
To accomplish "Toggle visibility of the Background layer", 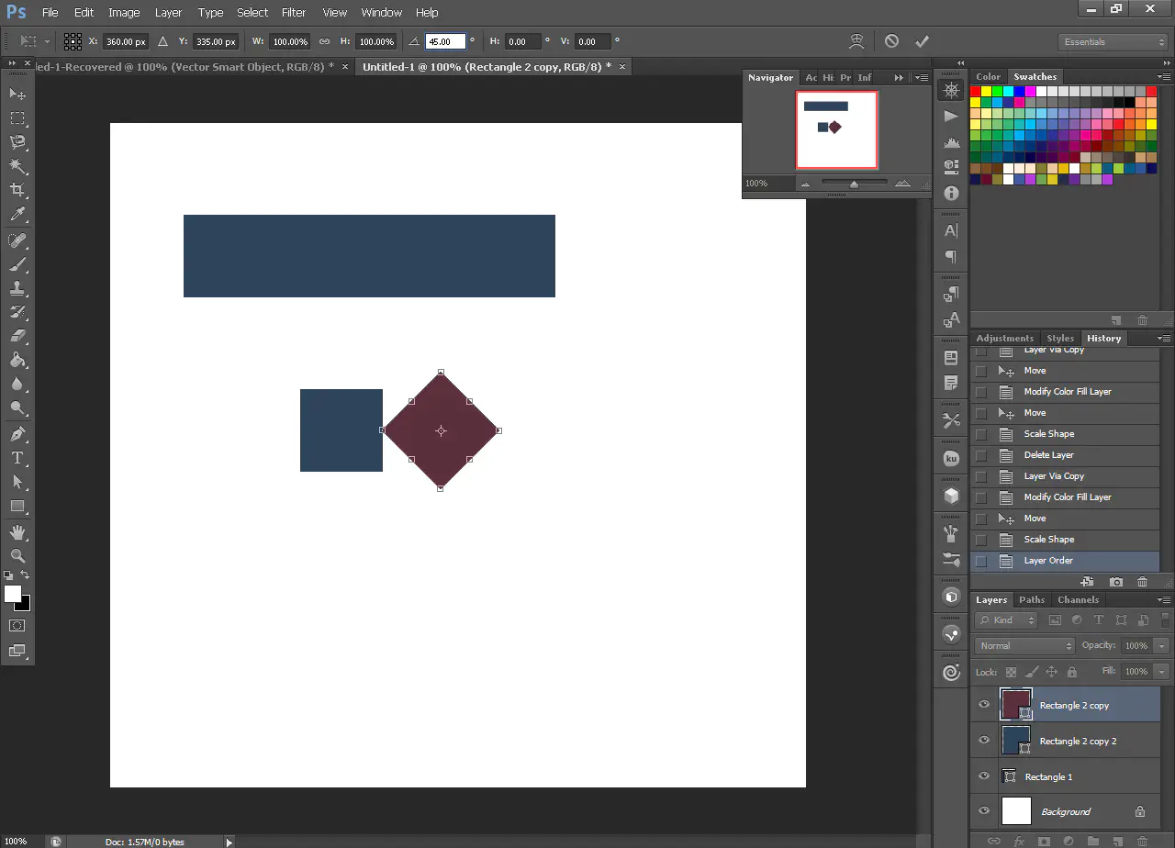I will pyautogui.click(x=984, y=811).
